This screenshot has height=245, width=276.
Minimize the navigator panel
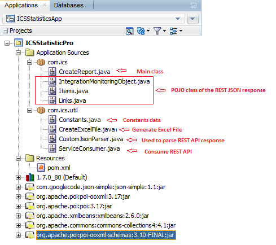(x=194, y=5)
